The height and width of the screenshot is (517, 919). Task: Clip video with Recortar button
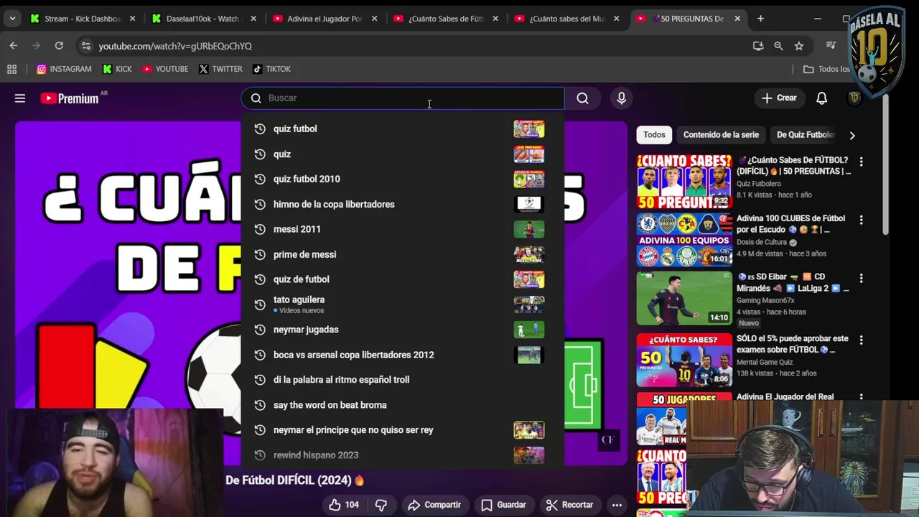[569, 505]
